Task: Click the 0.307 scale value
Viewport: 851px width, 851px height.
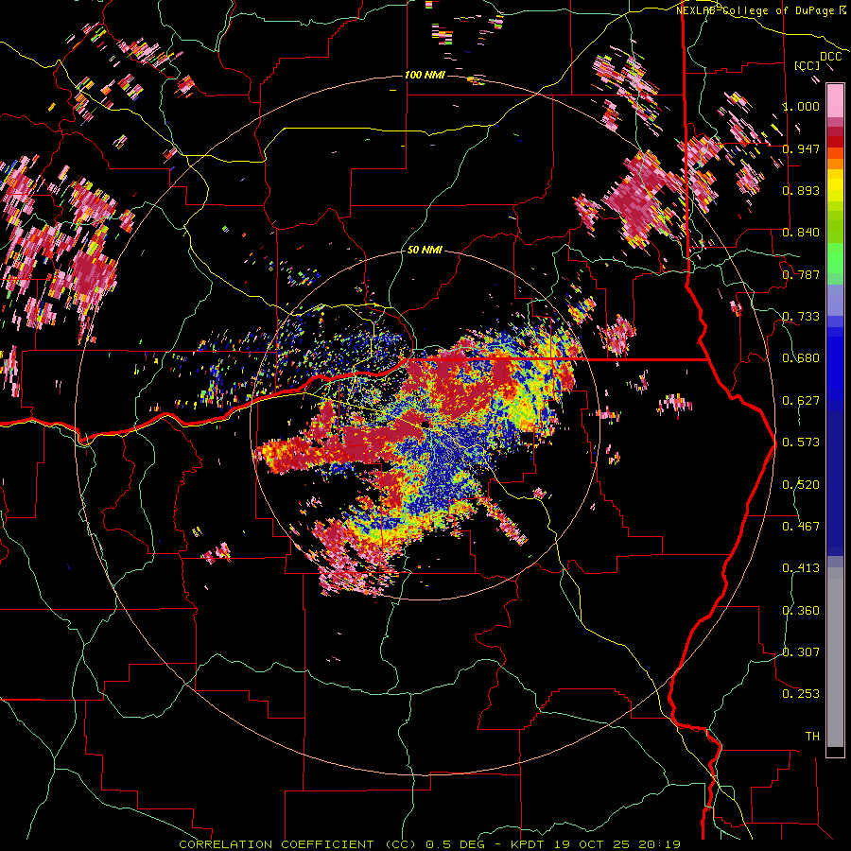Action: pos(801,652)
